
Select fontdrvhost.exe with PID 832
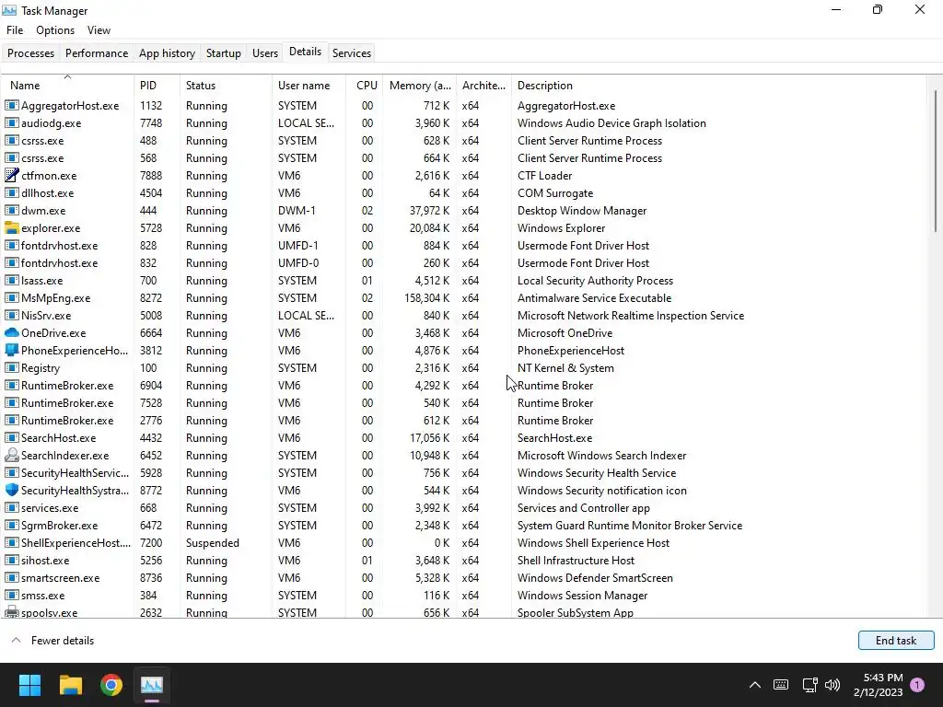[464, 262]
